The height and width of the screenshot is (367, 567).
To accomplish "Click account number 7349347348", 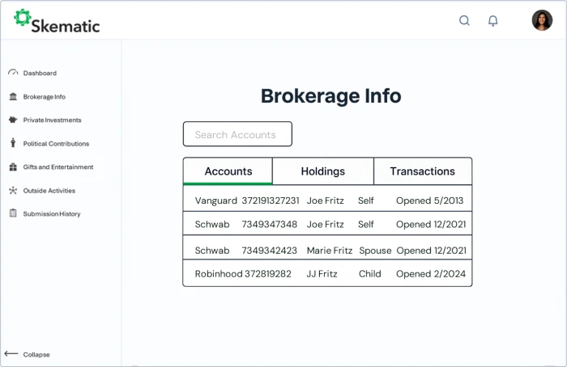I will click(269, 225).
